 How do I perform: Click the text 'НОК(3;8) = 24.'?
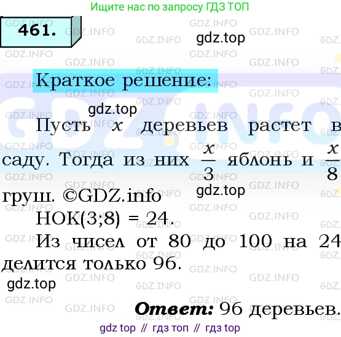tap(105, 218)
